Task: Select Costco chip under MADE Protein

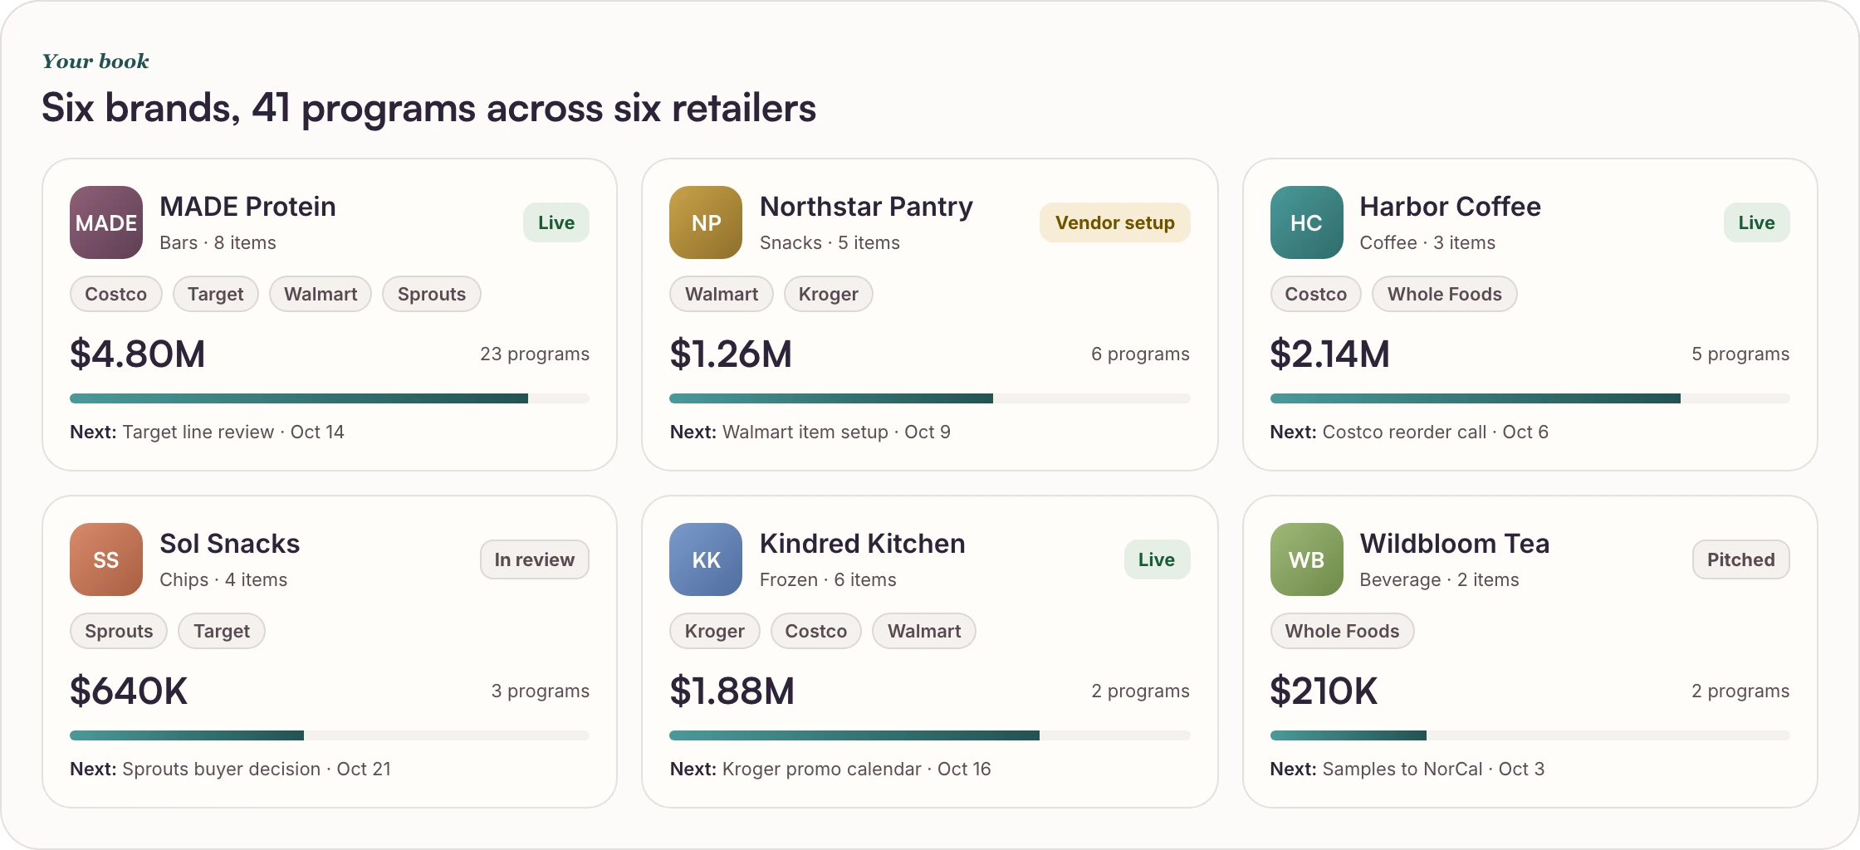Action: click(x=116, y=294)
